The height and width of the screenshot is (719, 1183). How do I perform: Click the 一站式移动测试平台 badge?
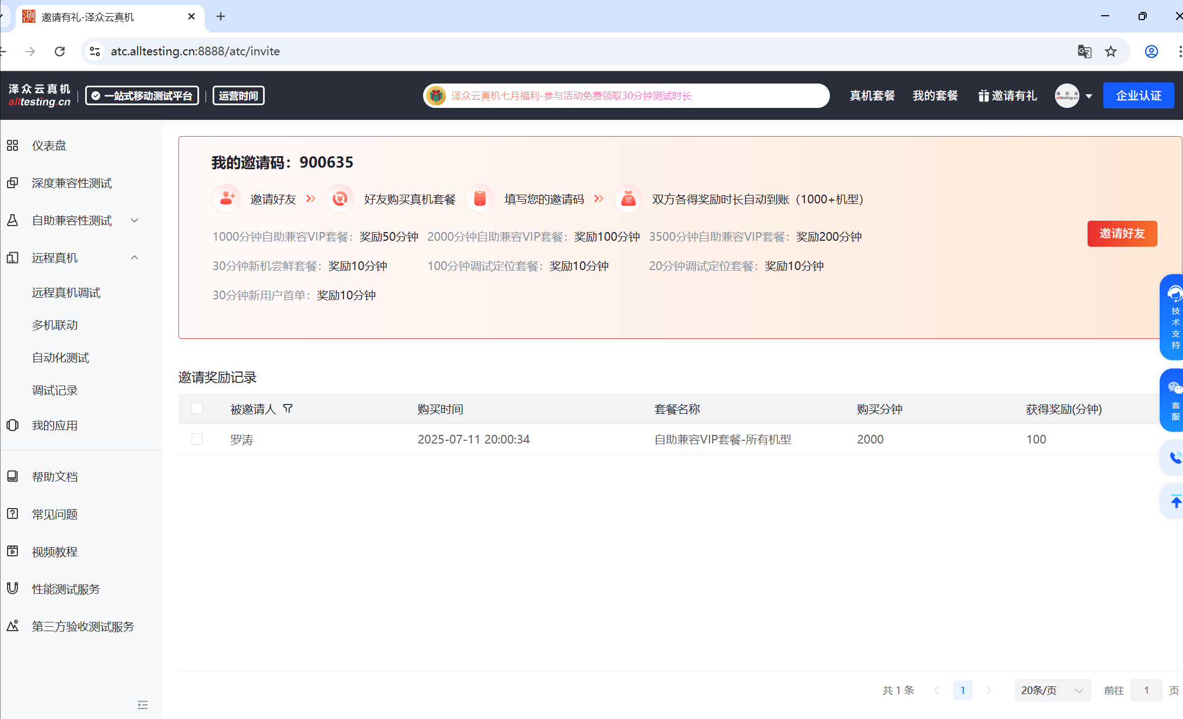tap(142, 96)
